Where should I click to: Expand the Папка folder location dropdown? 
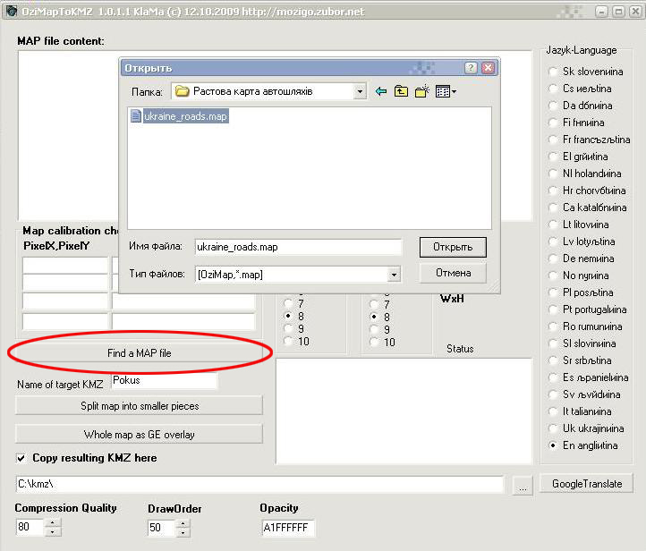[x=360, y=91]
